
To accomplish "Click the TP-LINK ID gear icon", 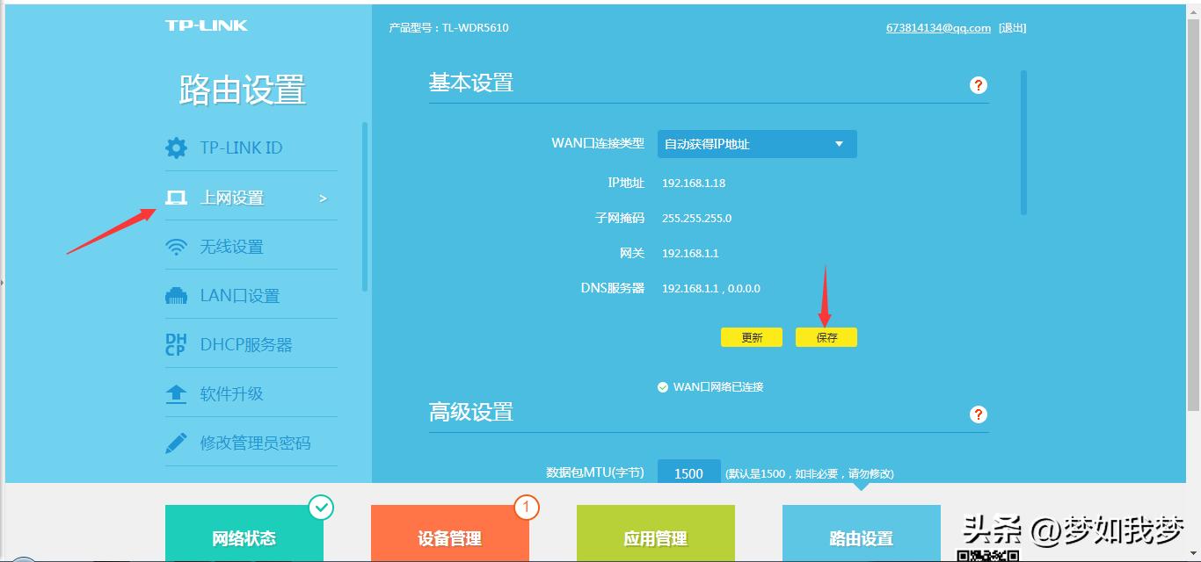I will click(176, 148).
